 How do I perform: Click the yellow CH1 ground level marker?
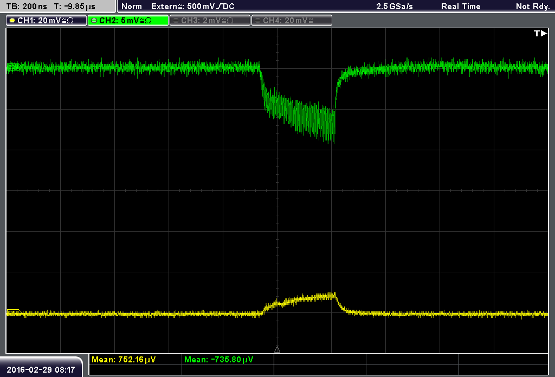pyautogui.click(x=14, y=313)
